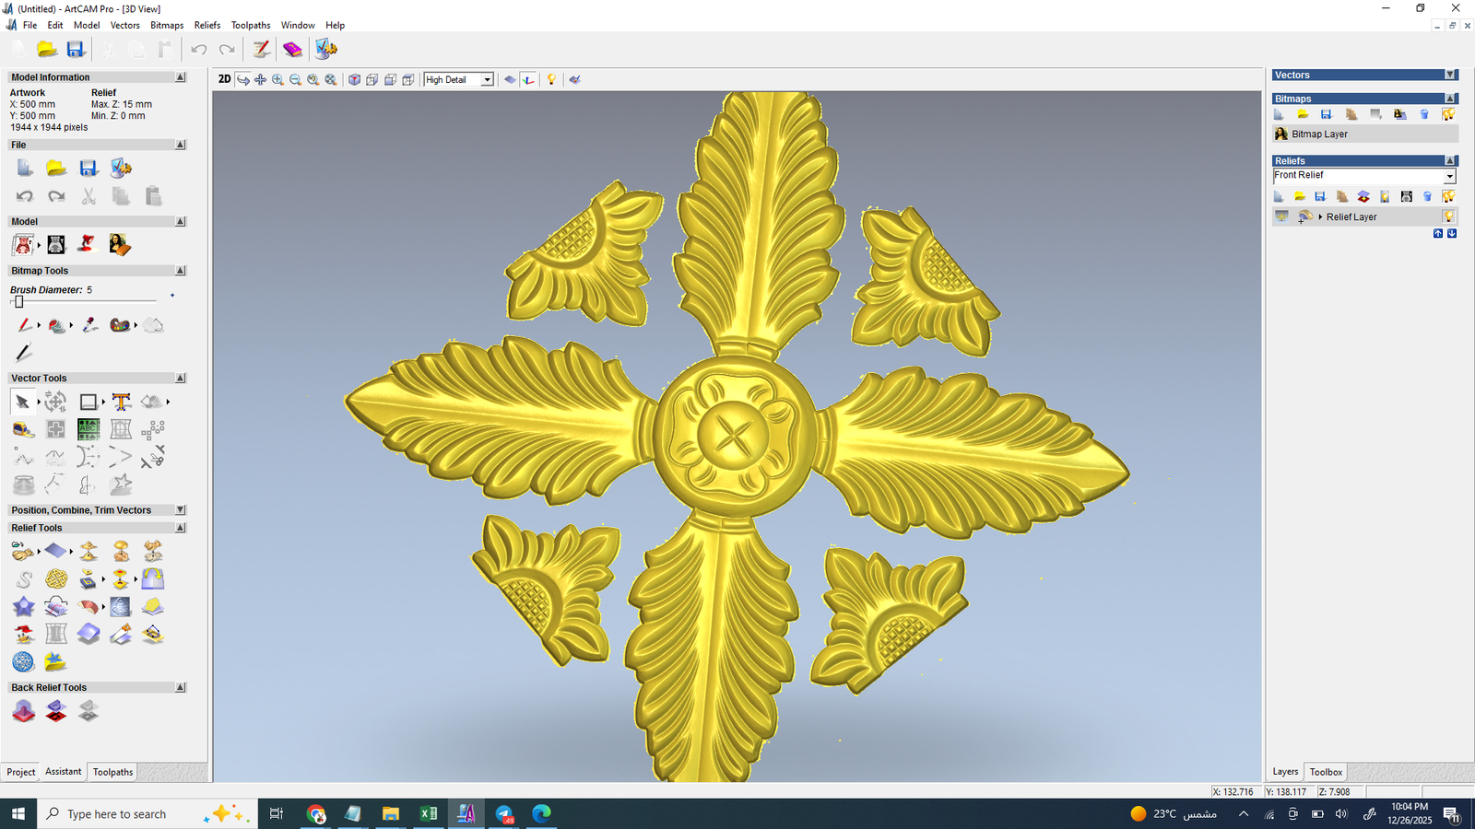The image size is (1475, 829).
Task: Open the Front Relief dropdown list
Action: click(x=1449, y=176)
